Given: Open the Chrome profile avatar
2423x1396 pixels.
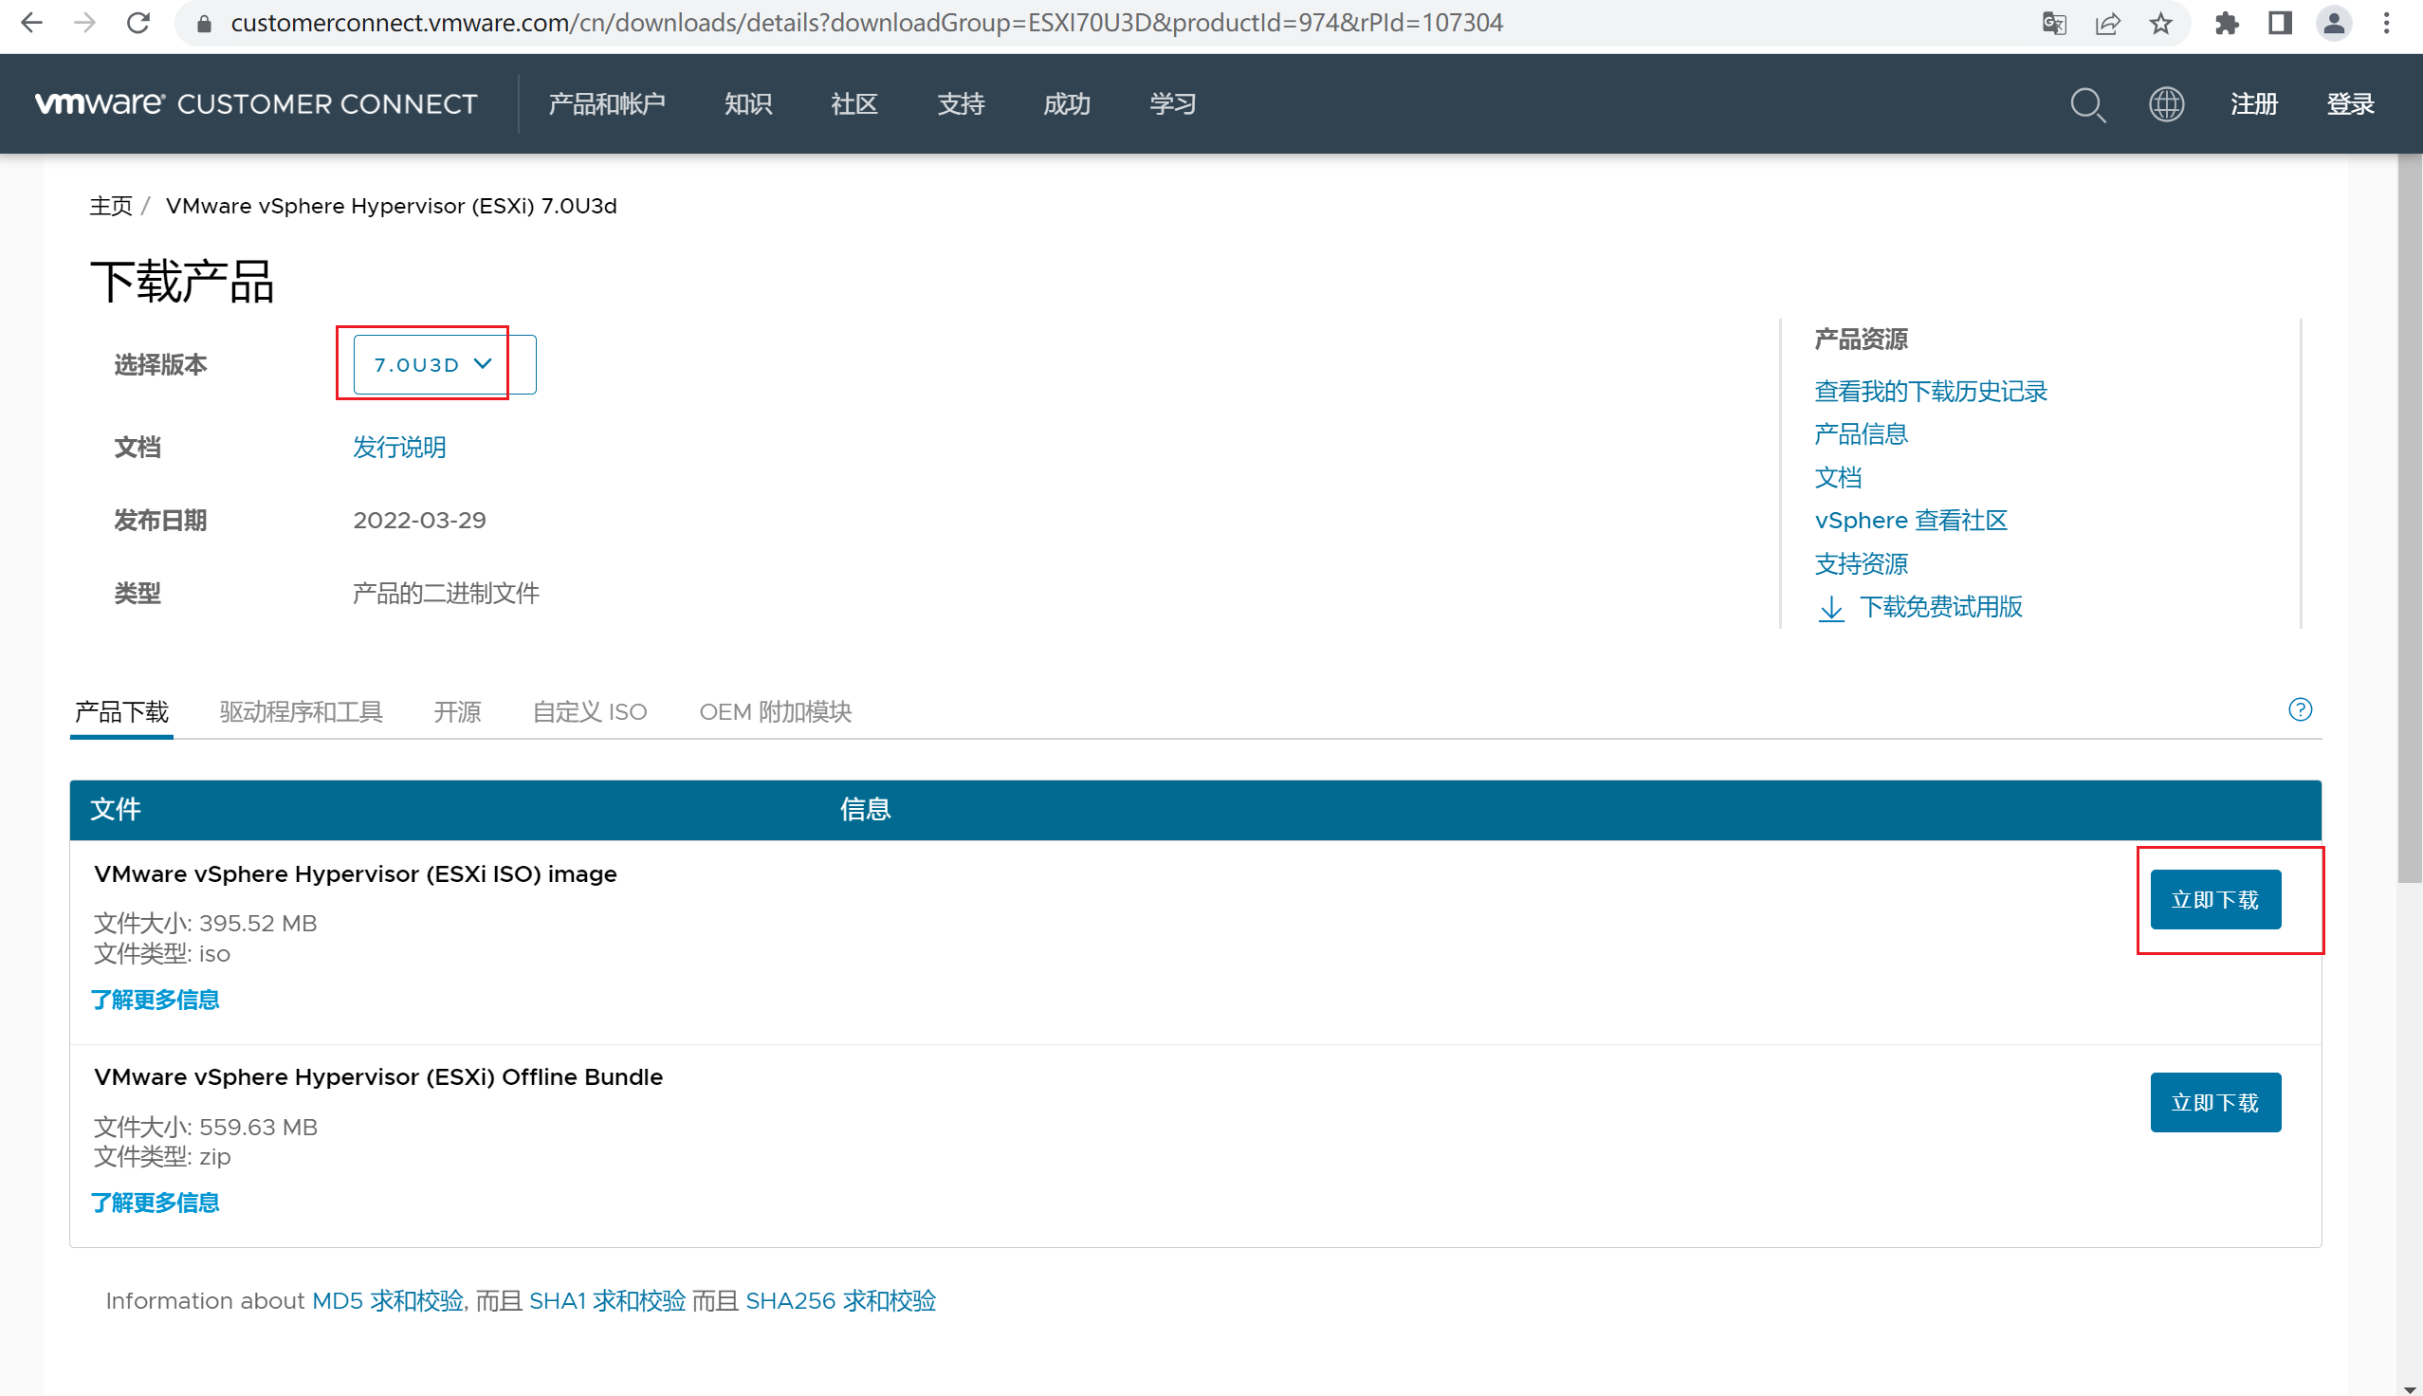Looking at the screenshot, I should pos(2334,23).
